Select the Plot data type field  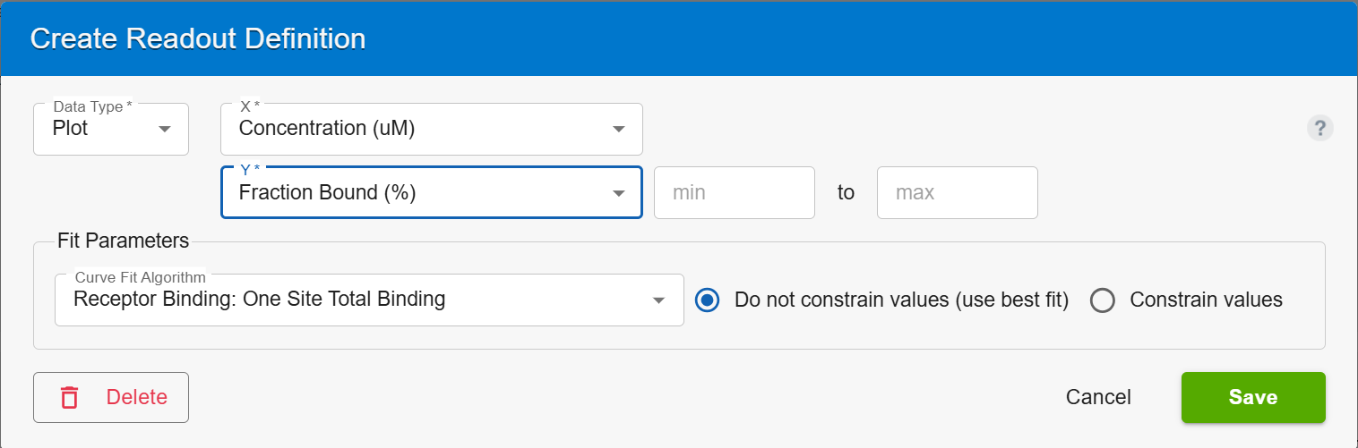coord(111,129)
